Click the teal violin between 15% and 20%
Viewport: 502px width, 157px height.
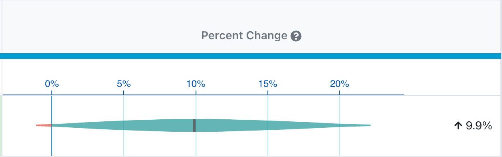click(x=304, y=125)
